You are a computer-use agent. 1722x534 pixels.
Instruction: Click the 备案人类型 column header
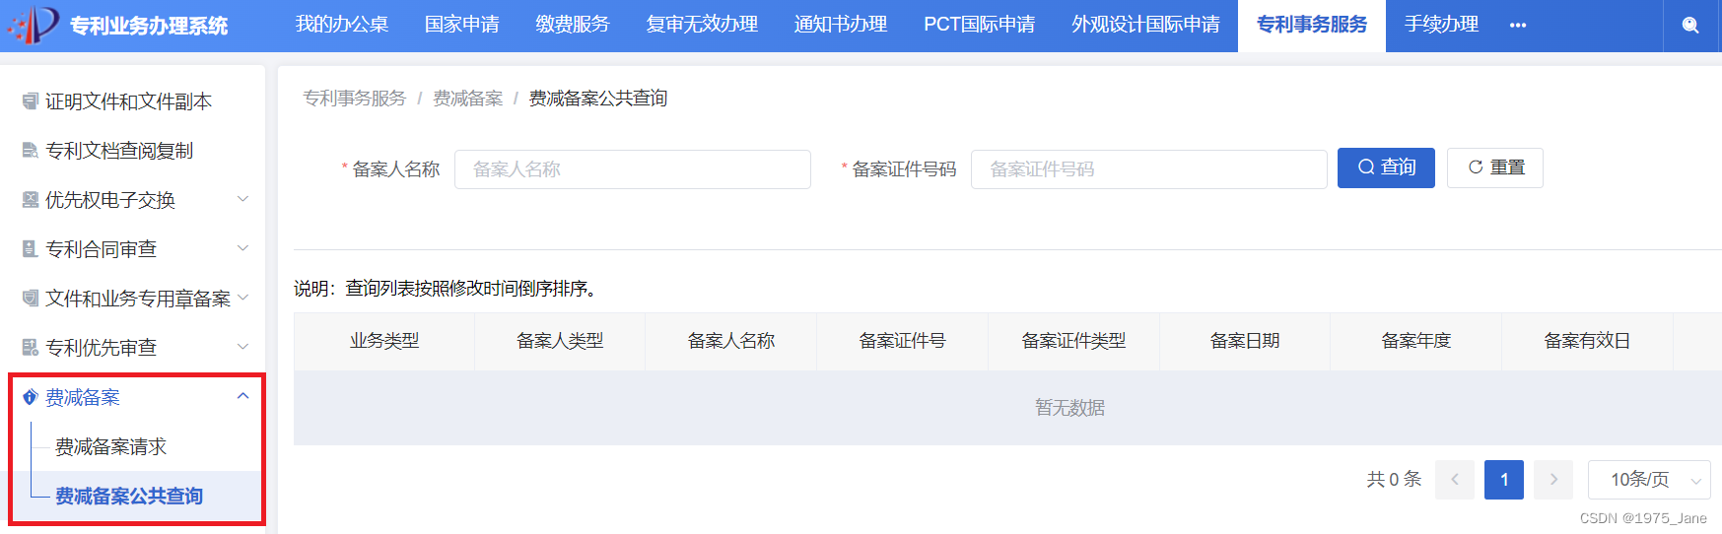(x=560, y=341)
